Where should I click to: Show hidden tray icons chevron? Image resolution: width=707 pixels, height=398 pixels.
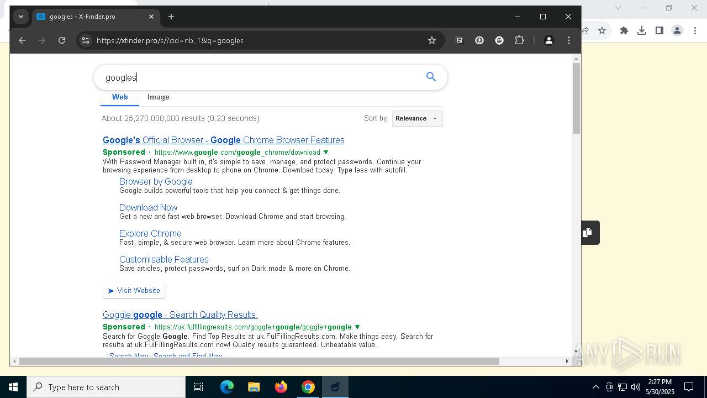(595, 387)
